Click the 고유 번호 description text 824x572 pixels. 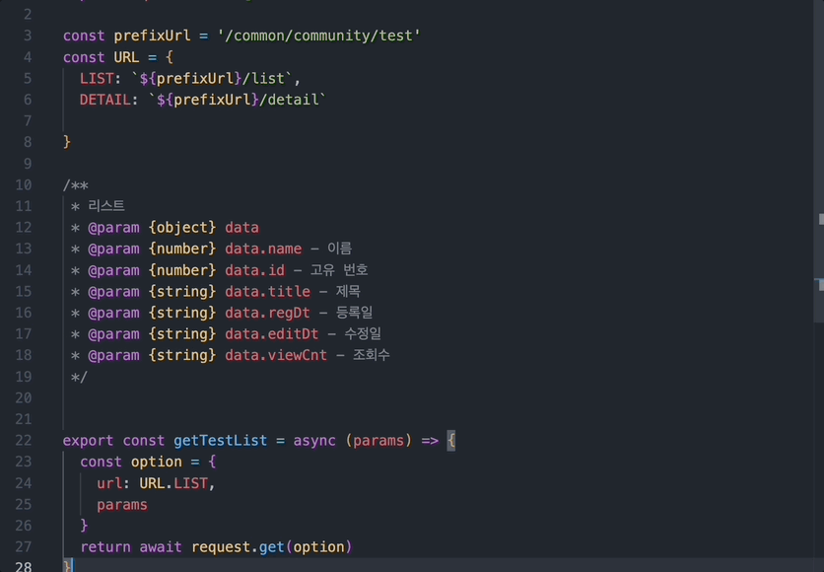click(339, 269)
